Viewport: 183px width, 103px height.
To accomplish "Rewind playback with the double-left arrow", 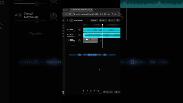I will pyautogui.click(x=87, y=91).
